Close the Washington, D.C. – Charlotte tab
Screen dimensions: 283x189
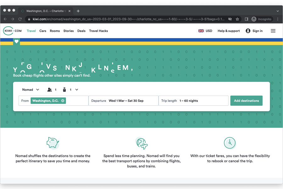tap(69, 11)
